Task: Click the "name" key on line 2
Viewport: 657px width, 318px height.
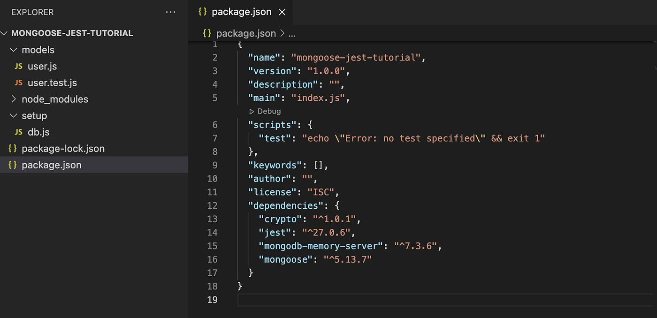Action: [264, 58]
